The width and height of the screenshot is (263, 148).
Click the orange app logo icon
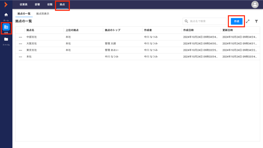pyautogui.click(x=6, y=5)
